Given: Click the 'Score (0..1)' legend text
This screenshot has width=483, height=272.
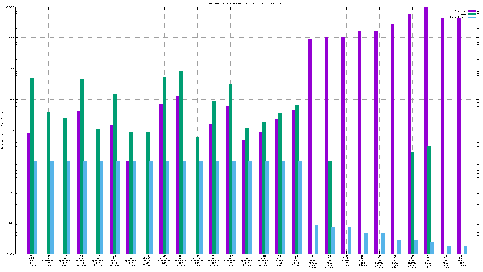Looking at the screenshot, I should coord(458,17).
